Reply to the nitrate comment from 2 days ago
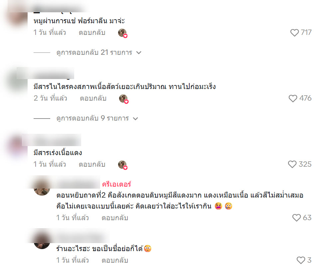 93,99
